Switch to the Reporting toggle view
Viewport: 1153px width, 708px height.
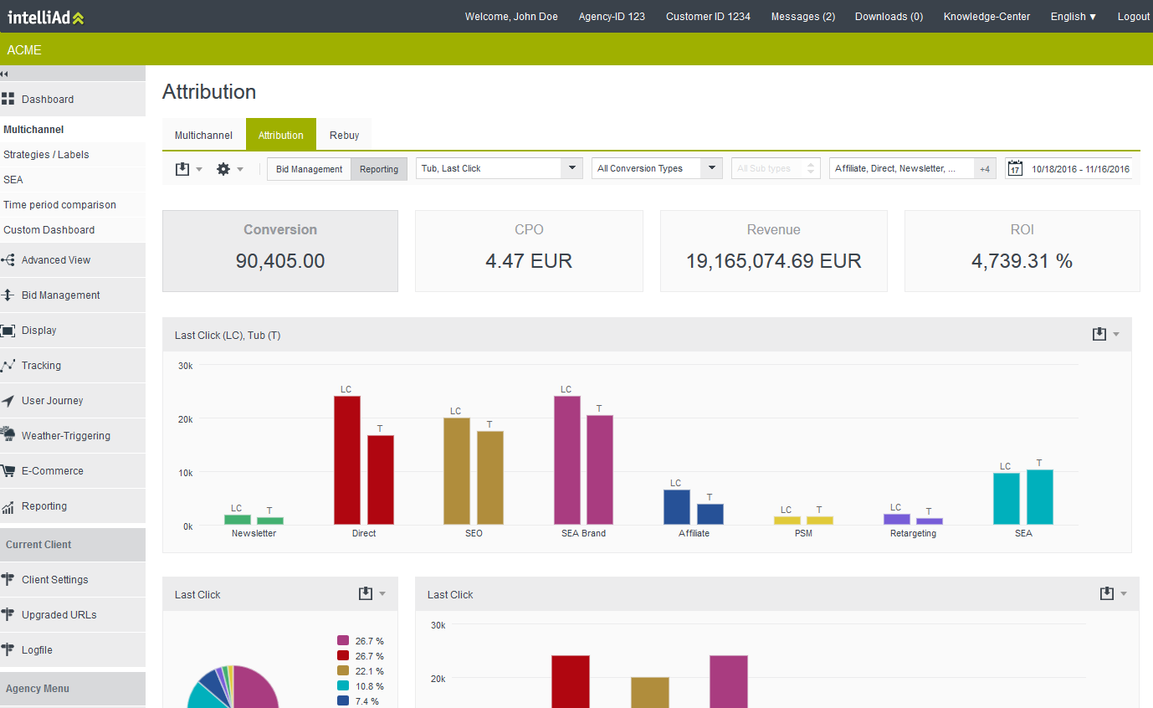[379, 169]
